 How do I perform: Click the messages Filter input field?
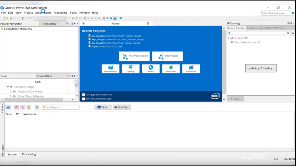[x=61, y=107]
